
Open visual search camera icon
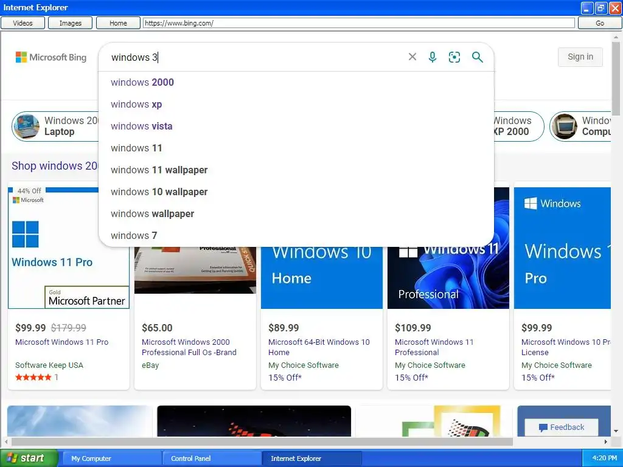(454, 57)
